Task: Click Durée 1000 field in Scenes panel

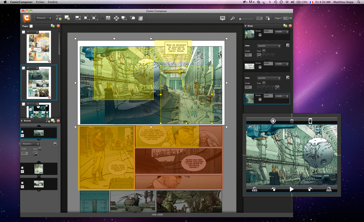Action: pyautogui.click(x=25, y=153)
